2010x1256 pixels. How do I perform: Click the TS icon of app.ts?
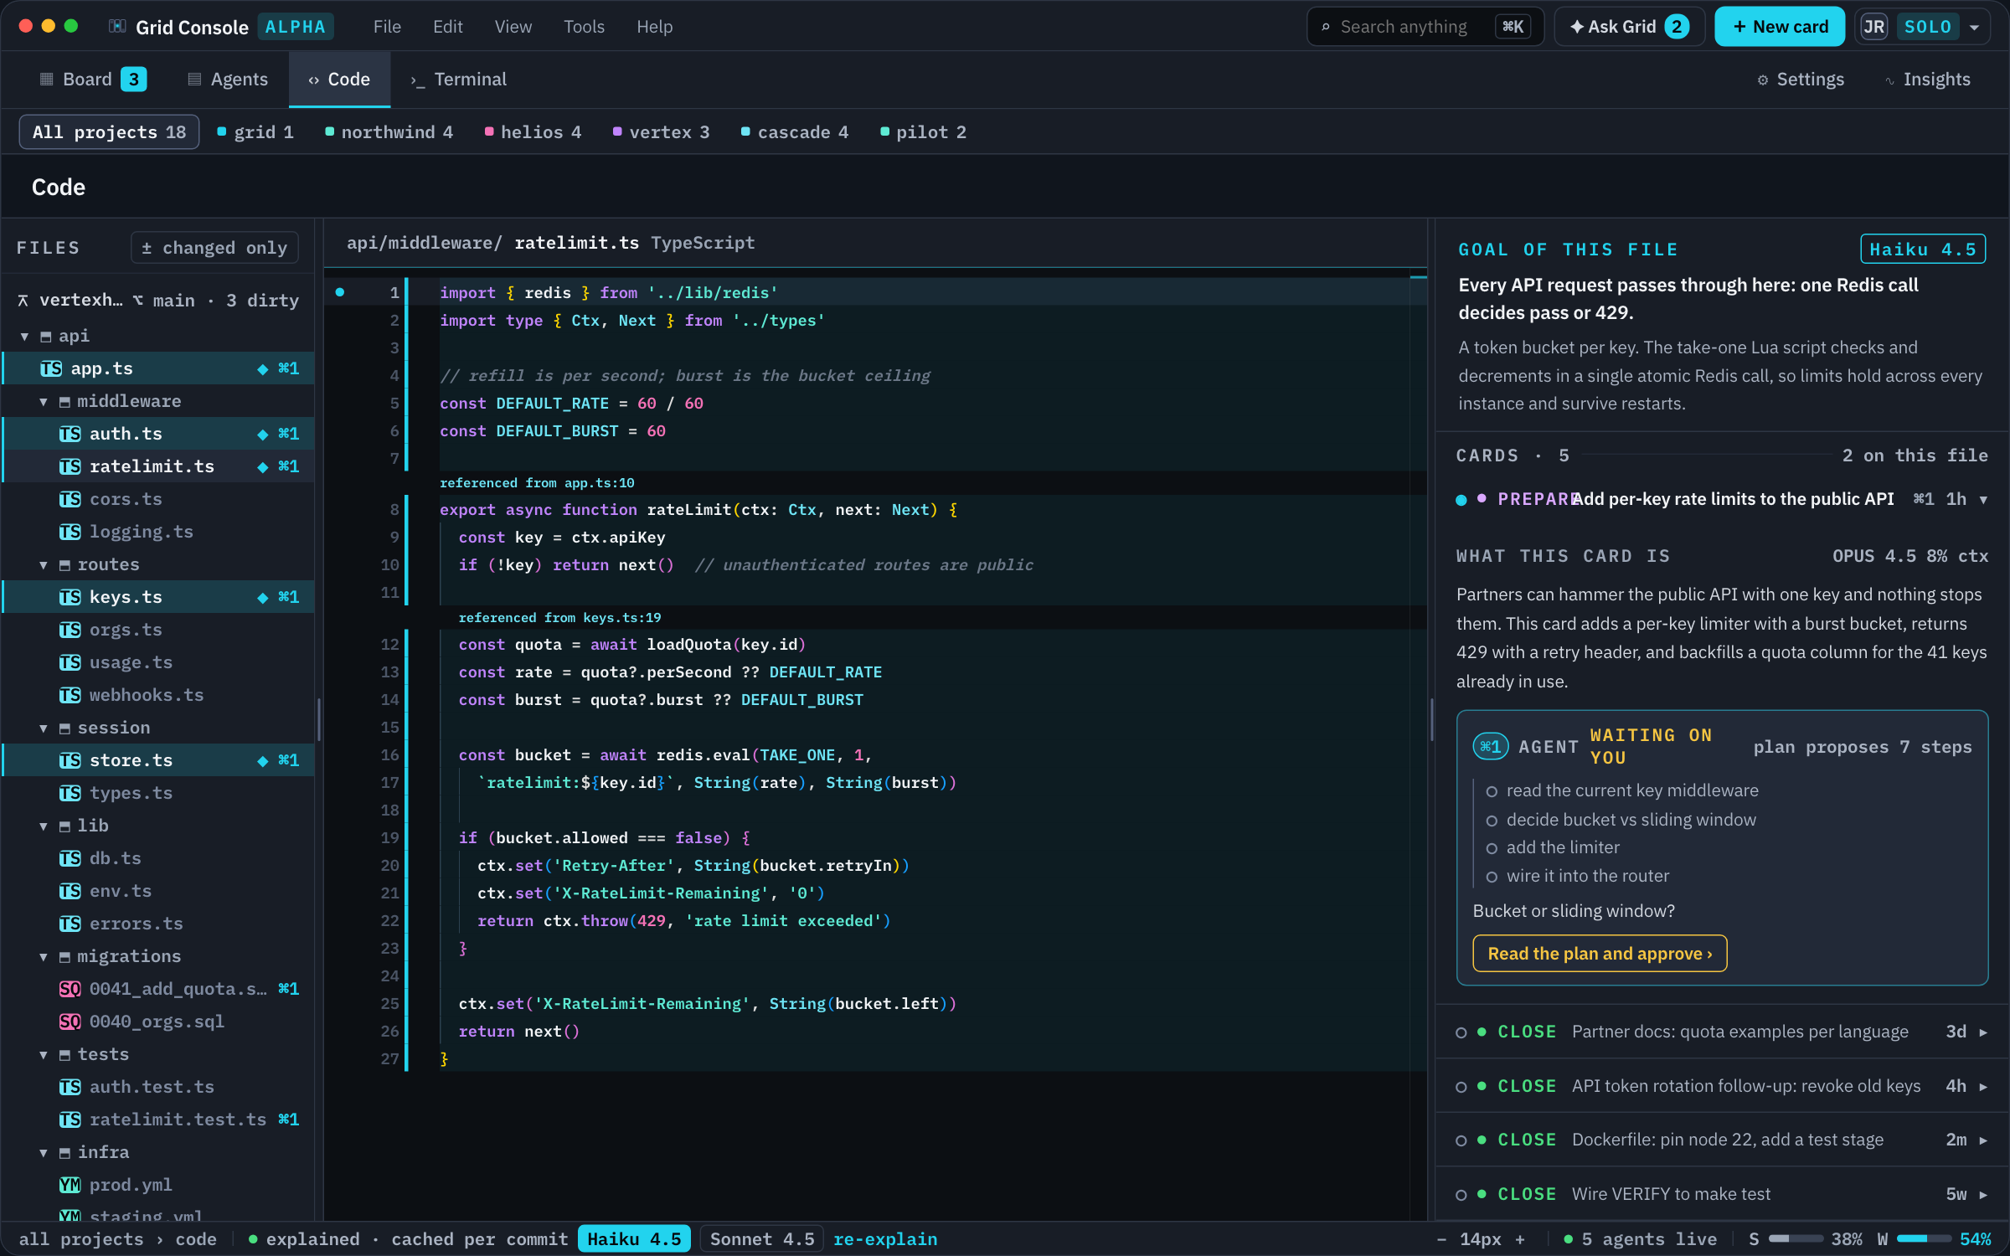click(x=51, y=368)
